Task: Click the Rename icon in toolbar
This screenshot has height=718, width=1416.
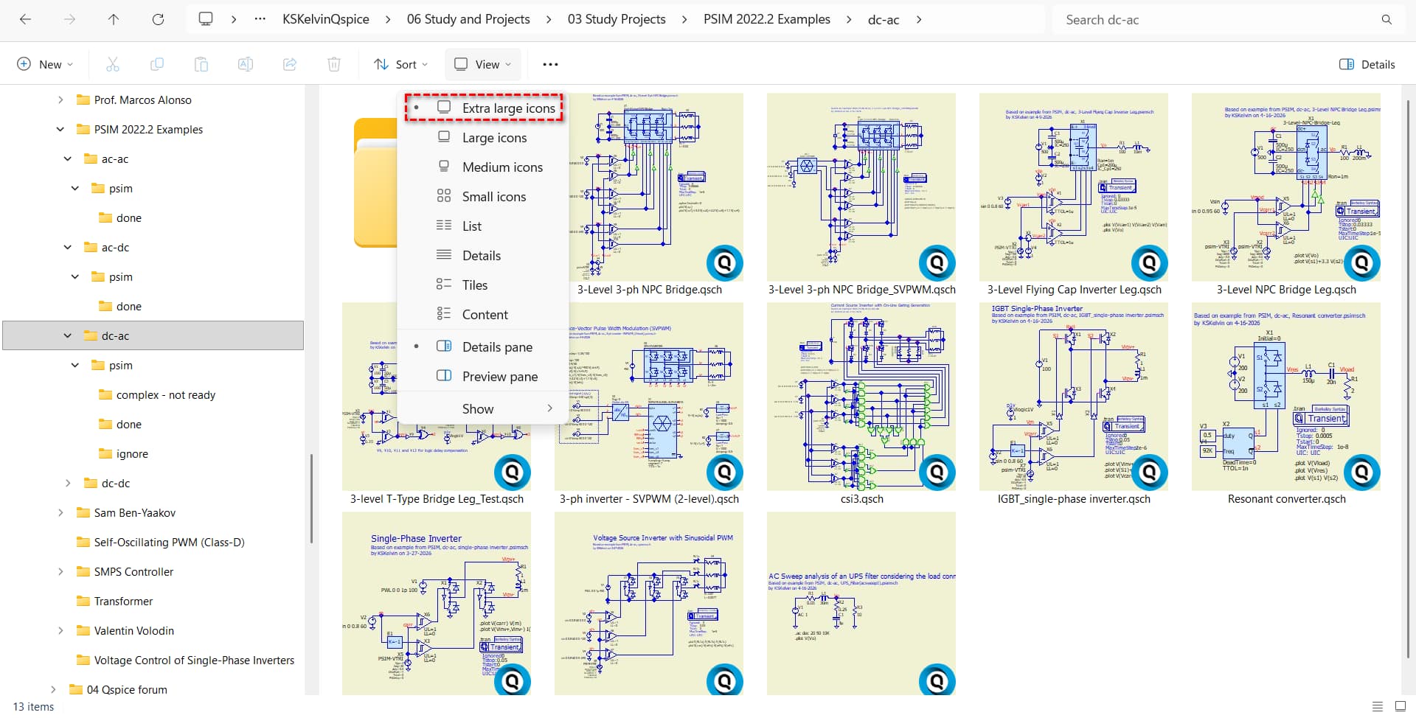Action: (246, 65)
